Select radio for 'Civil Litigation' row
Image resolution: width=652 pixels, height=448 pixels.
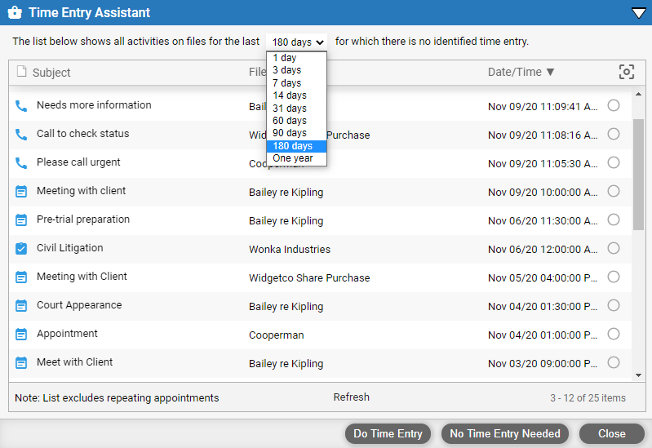tap(614, 248)
